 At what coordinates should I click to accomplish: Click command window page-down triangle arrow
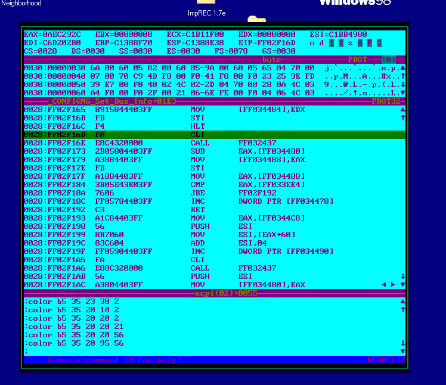pyautogui.click(x=402, y=352)
